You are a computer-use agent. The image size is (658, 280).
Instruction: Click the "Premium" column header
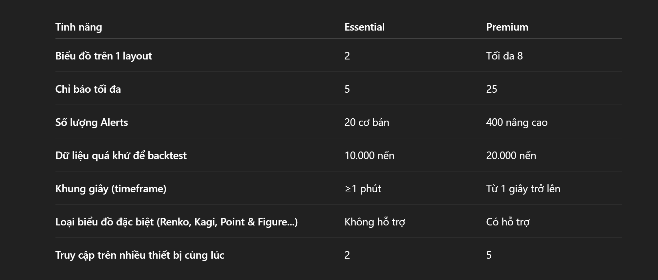point(507,27)
